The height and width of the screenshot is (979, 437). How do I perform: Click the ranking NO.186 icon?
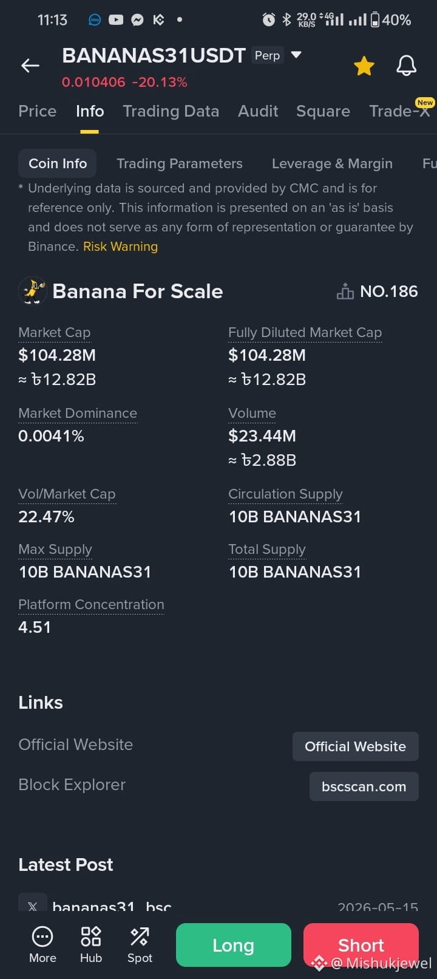[x=345, y=292]
